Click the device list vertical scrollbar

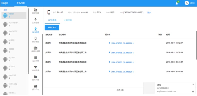coord(28,41)
